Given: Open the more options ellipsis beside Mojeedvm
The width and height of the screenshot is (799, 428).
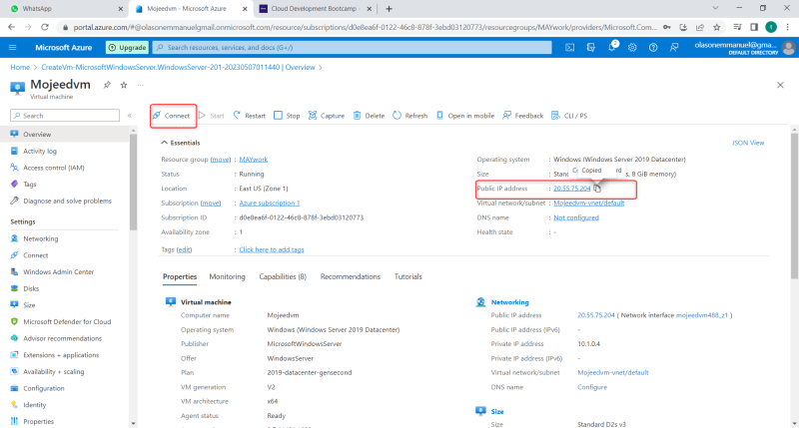Looking at the screenshot, I should 140,85.
